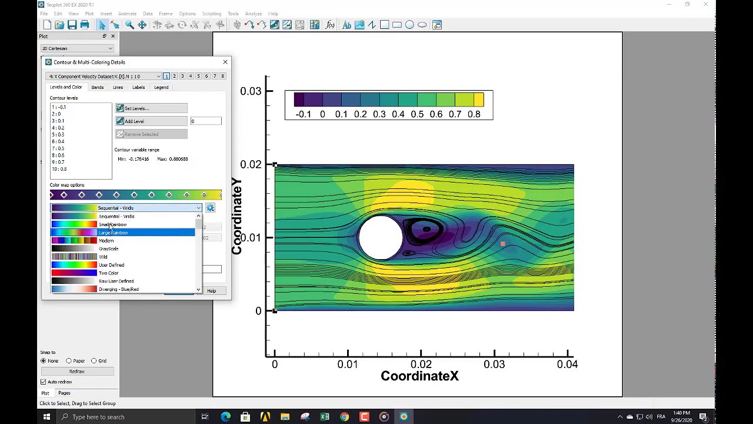
Task: Switch to contour group 3
Action: (182, 76)
